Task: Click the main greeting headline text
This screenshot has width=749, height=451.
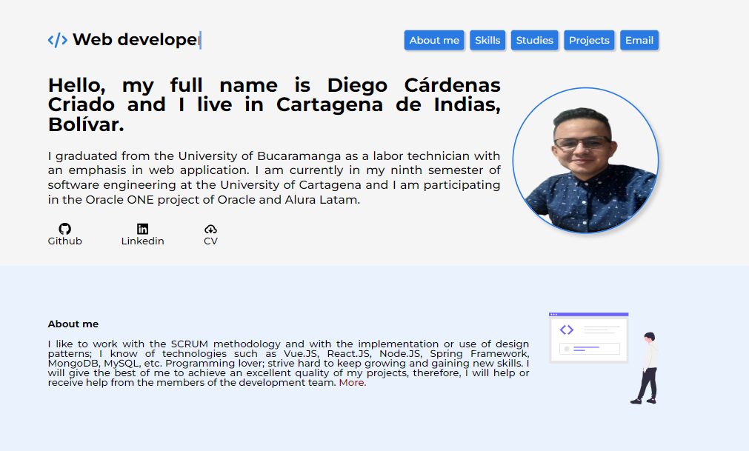Action: (274, 104)
